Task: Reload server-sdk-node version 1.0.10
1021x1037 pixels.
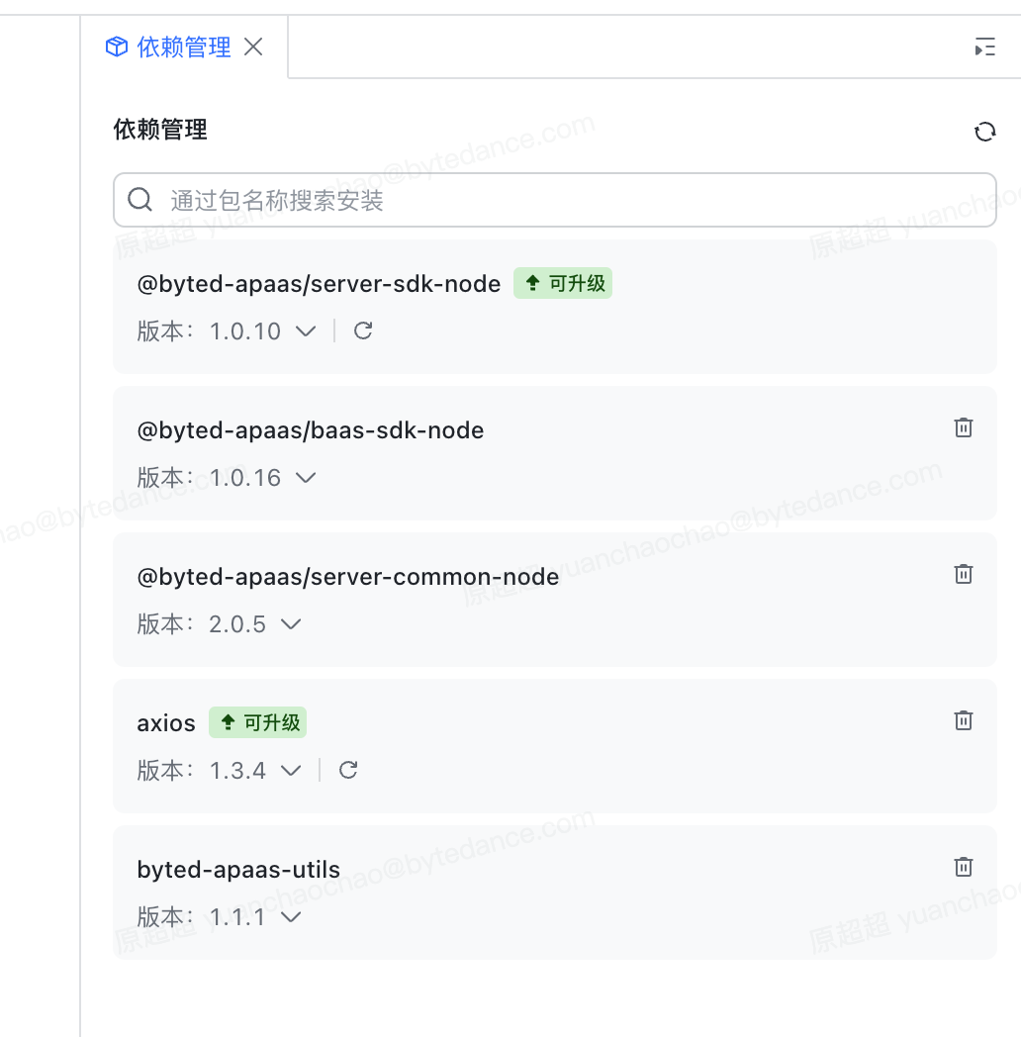Action: click(363, 330)
